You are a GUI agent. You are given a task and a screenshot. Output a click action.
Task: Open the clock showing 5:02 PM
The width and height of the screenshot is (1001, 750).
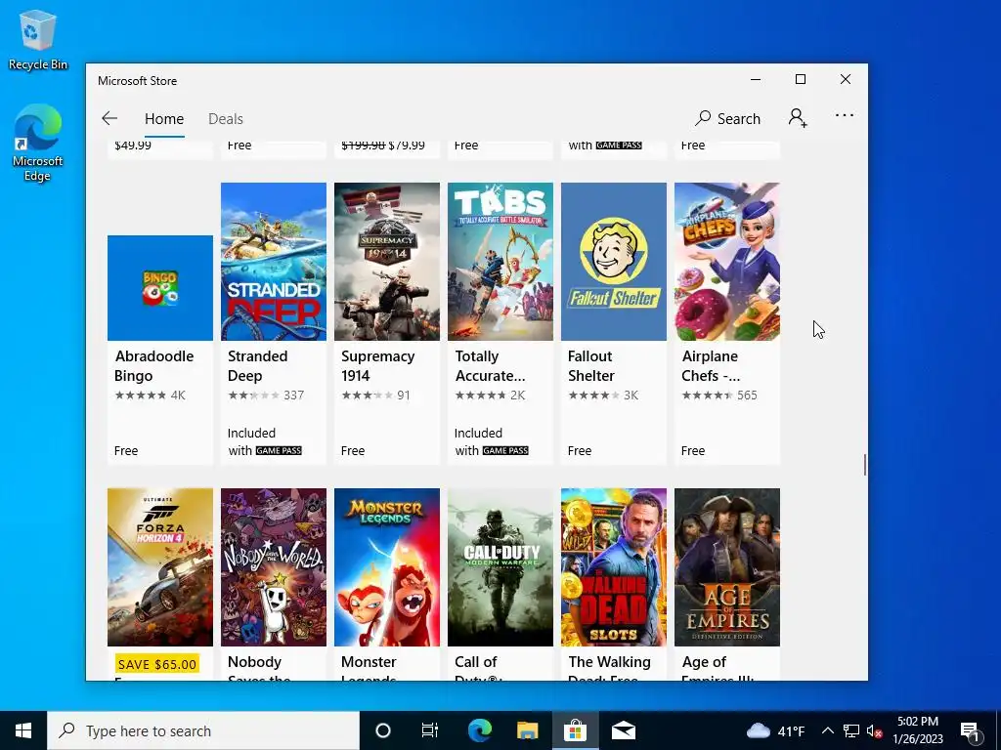click(918, 730)
